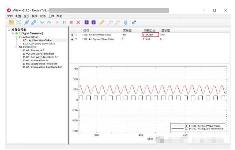Click the purple X axis icon
Viewport: 235px width, 150px height.
click(87, 23)
